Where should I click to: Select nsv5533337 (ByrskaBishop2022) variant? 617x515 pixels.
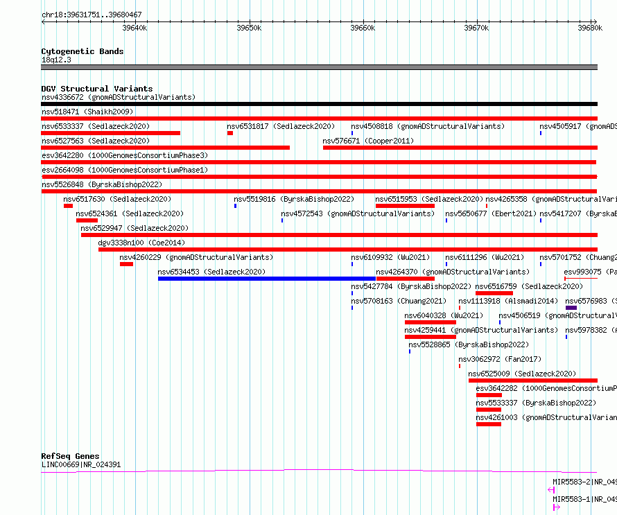536,403
